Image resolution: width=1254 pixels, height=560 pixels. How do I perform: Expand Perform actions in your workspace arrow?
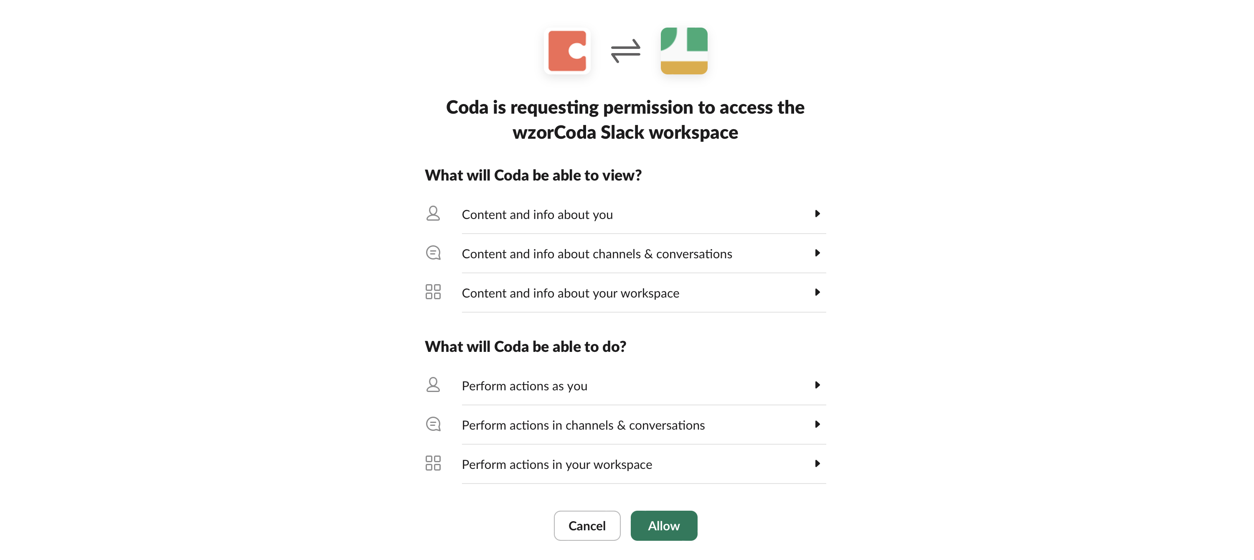[x=817, y=463]
